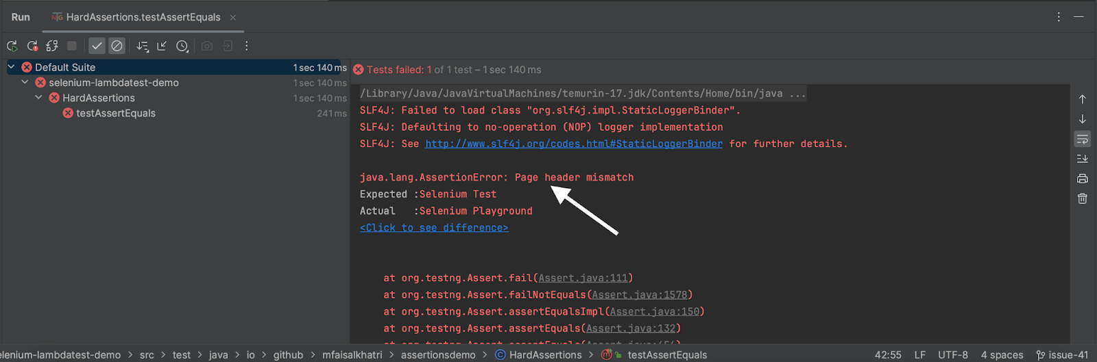Image resolution: width=1097 pixels, height=362 pixels.
Task: Select the testAssertEquals test row
Action: click(x=175, y=114)
